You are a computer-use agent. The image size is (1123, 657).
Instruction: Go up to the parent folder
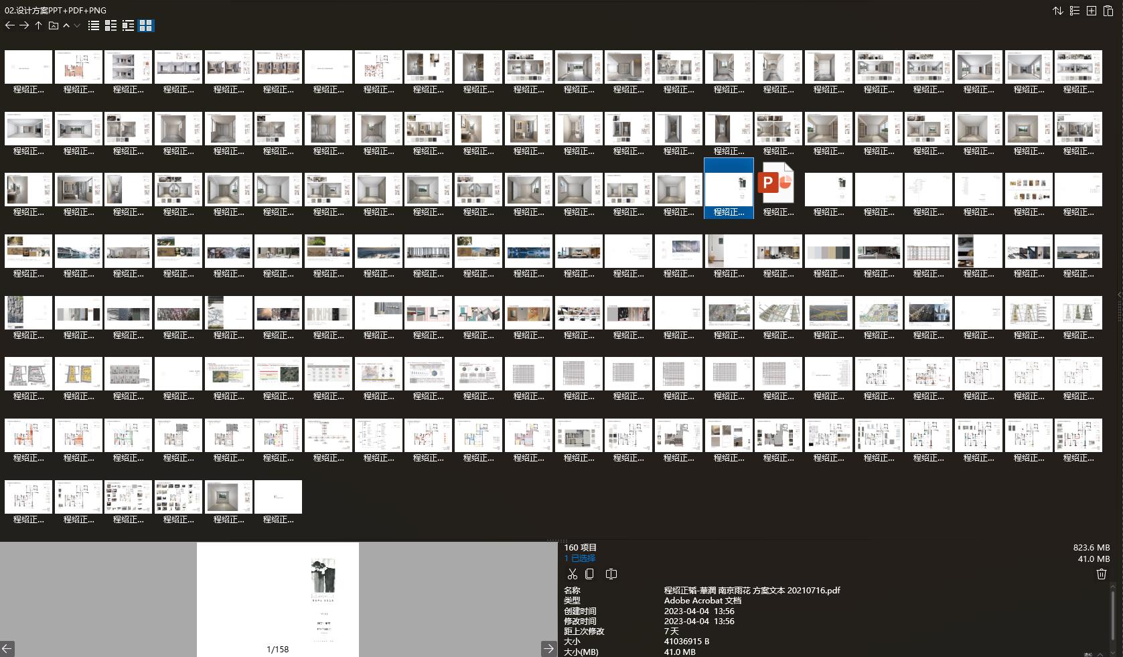38,25
